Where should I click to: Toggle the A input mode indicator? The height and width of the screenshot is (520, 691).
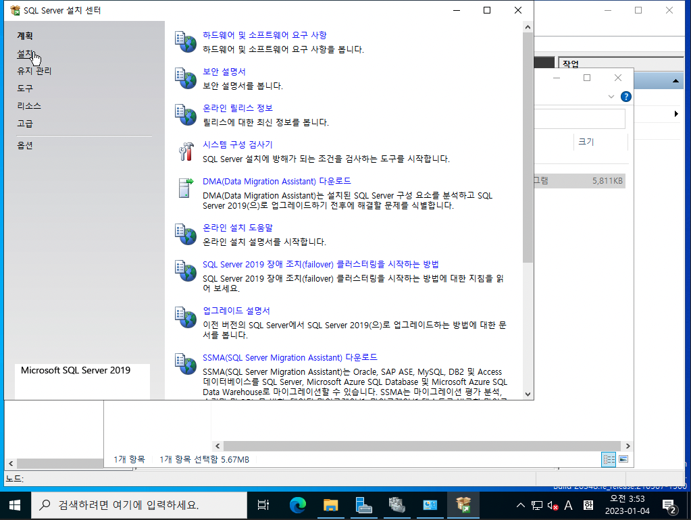[x=569, y=505]
